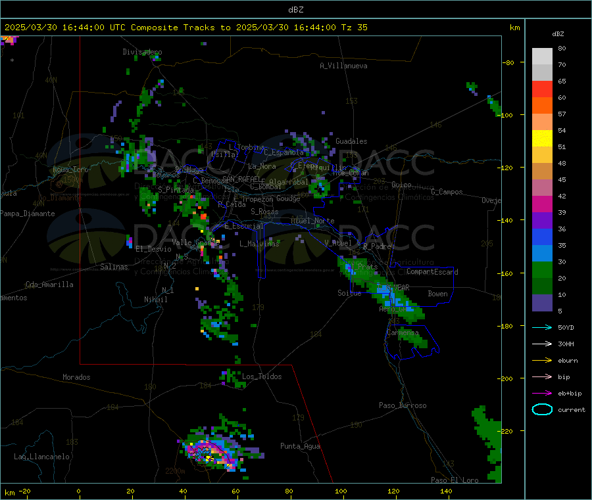The image size is (592, 500).
Task: Click the SAN_RAFAEL label on map
Action: [x=241, y=179]
